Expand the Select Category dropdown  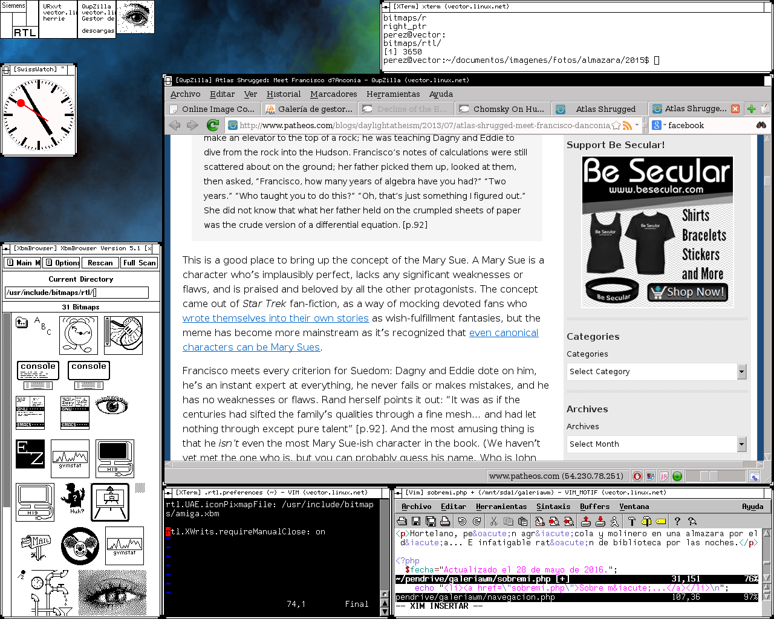tap(741, 371)
